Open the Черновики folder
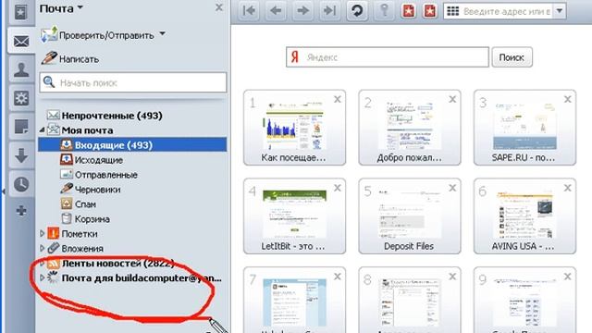Screen dimensions: 592x333 tap(91, 189)
